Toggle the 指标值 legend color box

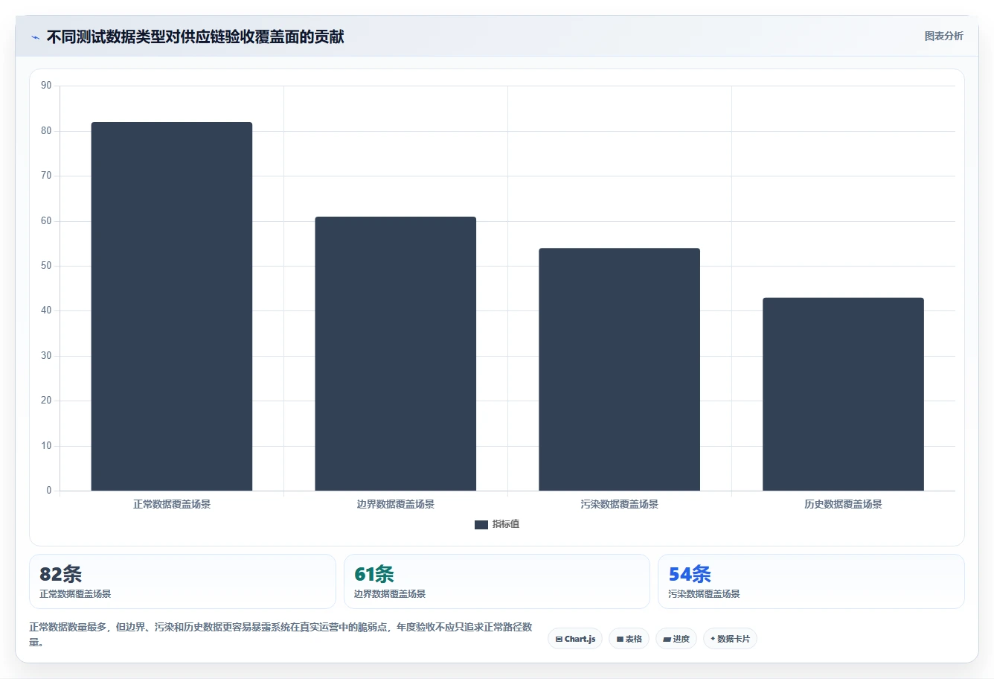coord(481,524)
